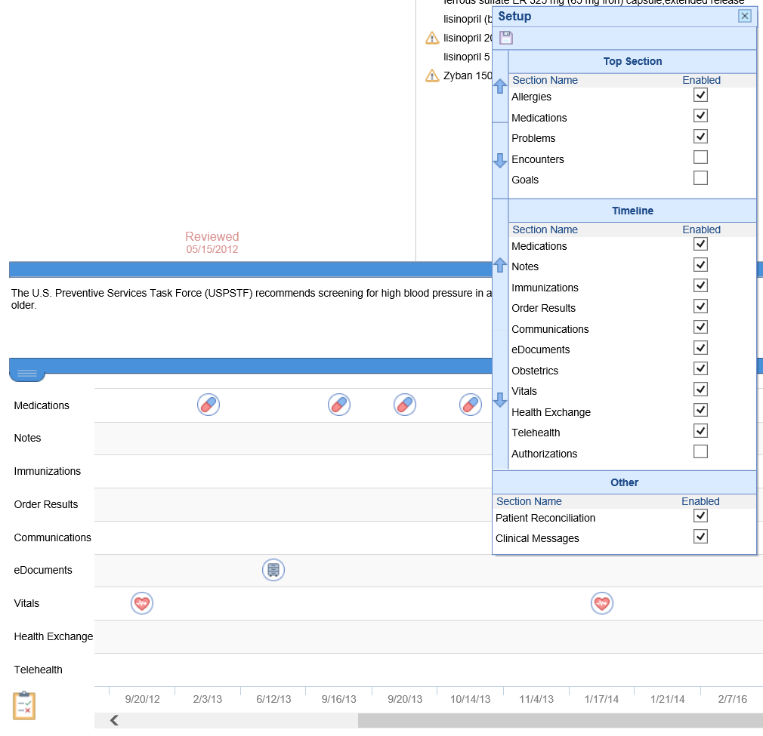Open eDocuments marker under 6/12/13
This screenshot has width=763, height=736.
(273, 570)
